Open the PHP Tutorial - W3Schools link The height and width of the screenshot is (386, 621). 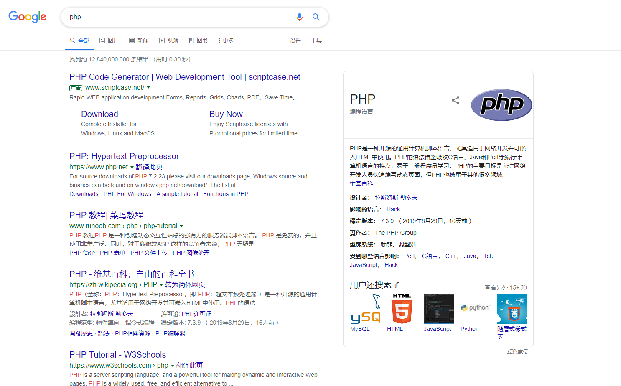pos(118,355)
